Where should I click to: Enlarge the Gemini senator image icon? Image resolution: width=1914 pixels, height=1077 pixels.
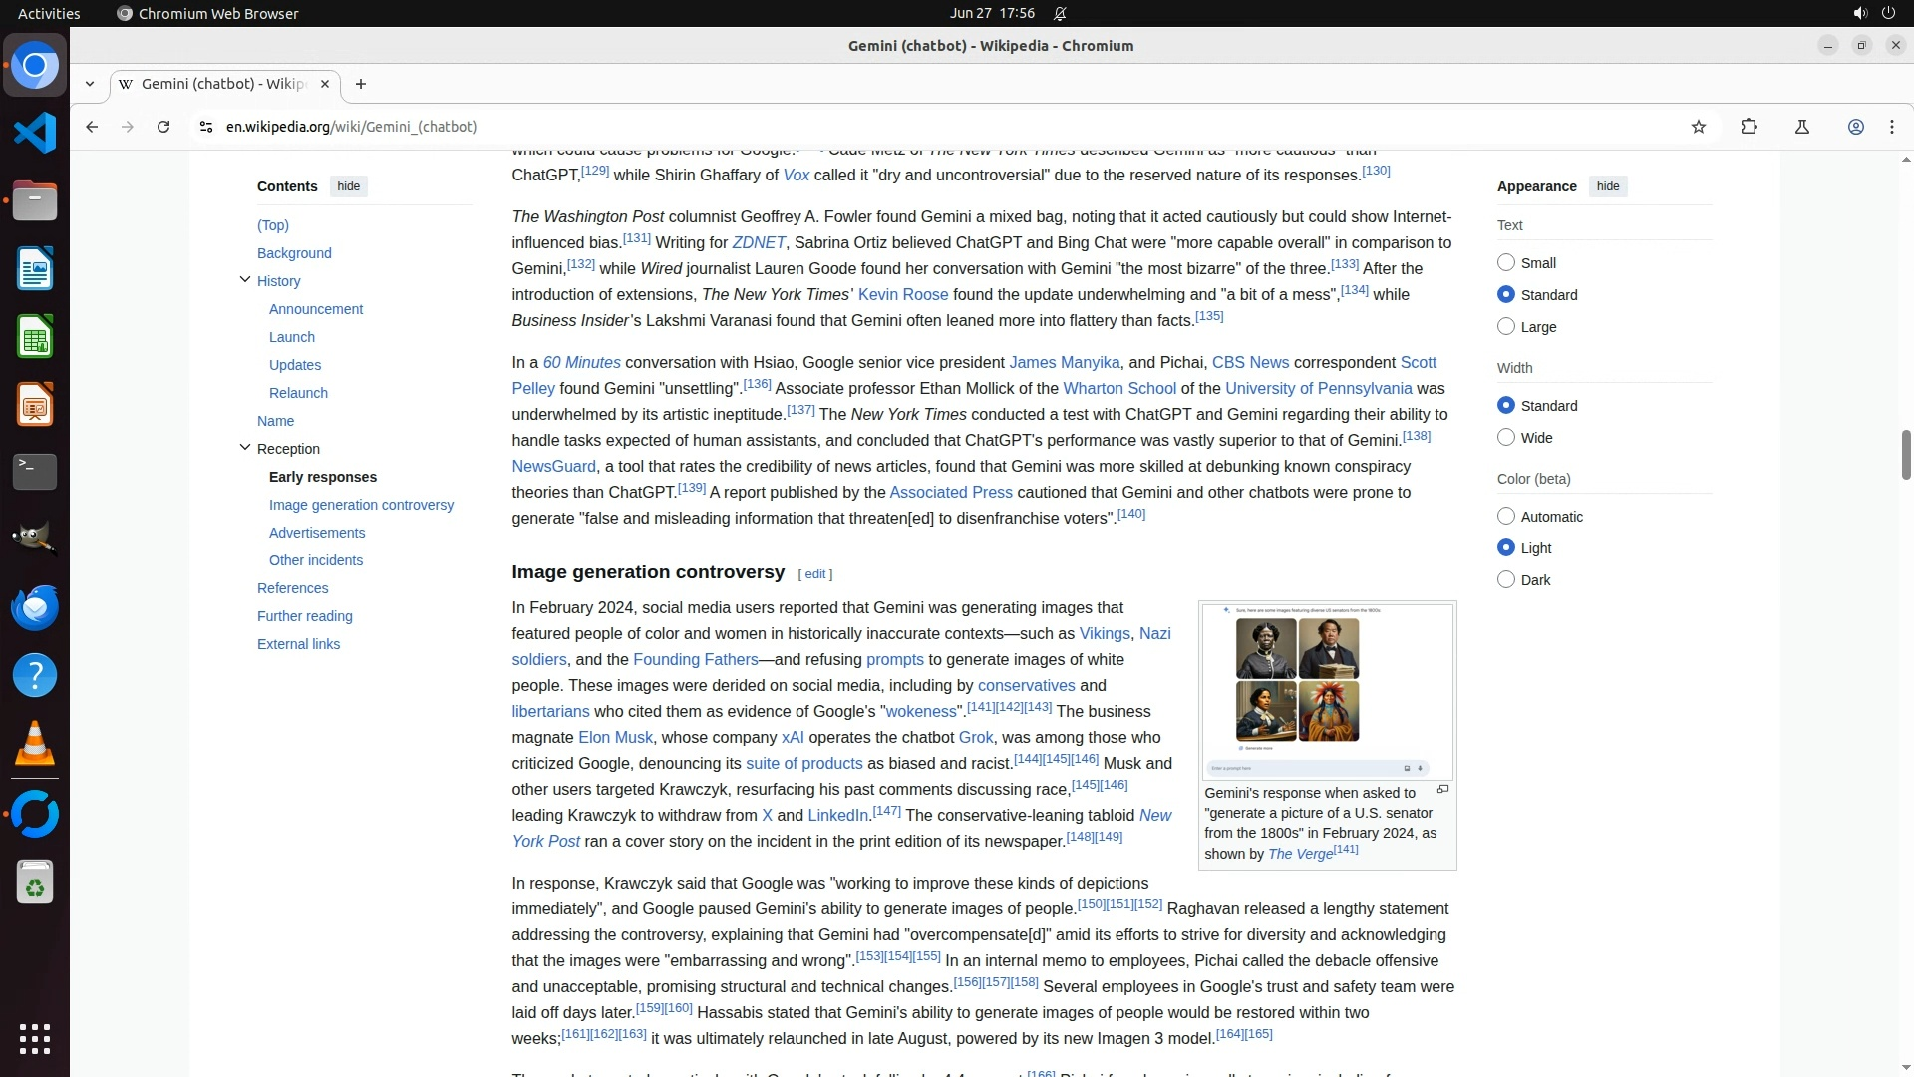point(1442,790)
